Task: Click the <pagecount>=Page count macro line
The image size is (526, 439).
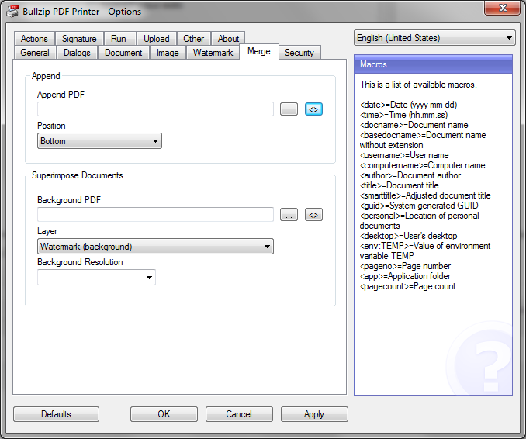Action: pyautogui.click(x=407, y=286)
